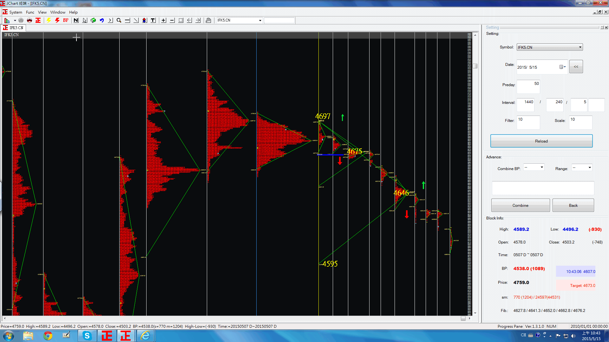Viewport: 609px width, 342px height.
Task: Click the red-blue up/down arrow icon
Action: [144, 20]
